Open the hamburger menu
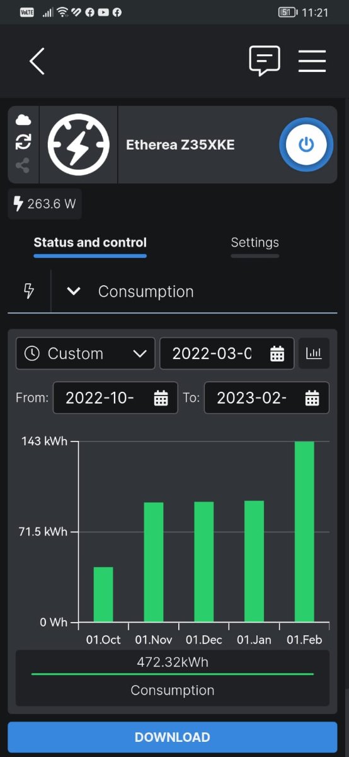Viewport: 349px width, 757px height. (312, 61)
